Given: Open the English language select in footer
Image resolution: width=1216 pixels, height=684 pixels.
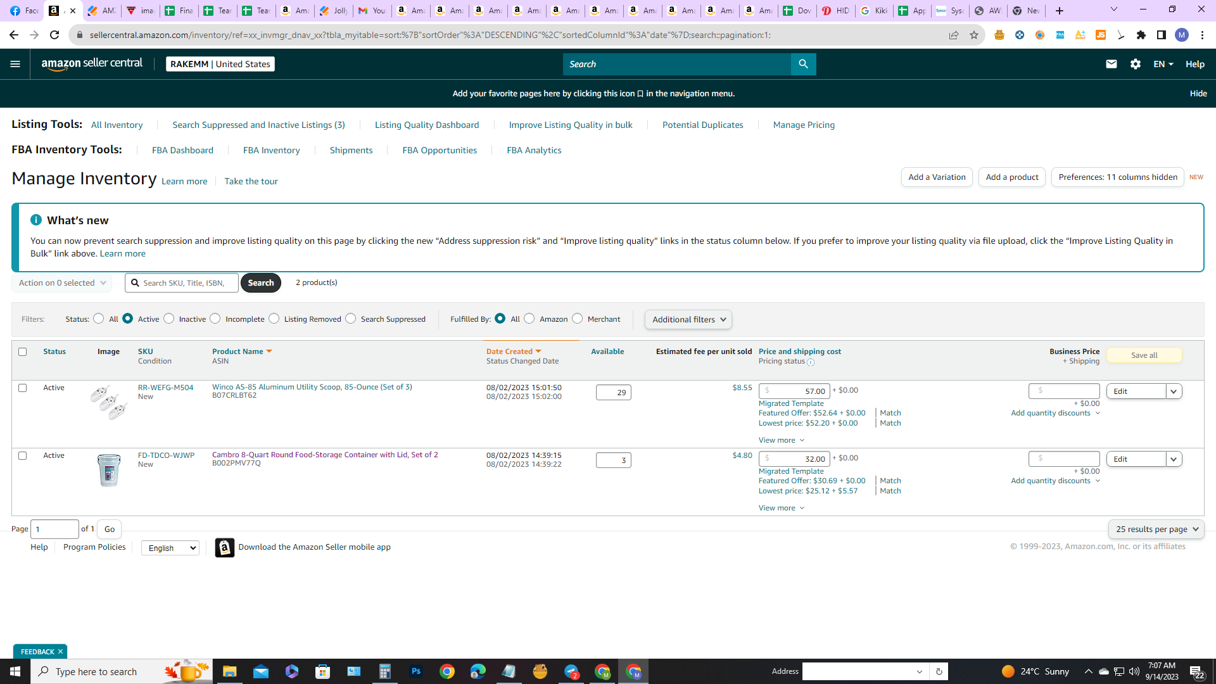Looking at the screenshot, I should [x=170, y=548].
